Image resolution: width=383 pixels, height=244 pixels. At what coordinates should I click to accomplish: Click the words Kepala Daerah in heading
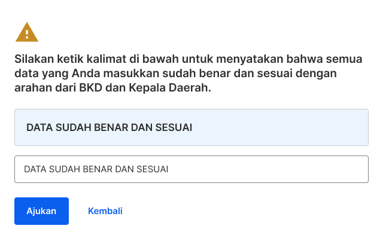coord(170,87)
